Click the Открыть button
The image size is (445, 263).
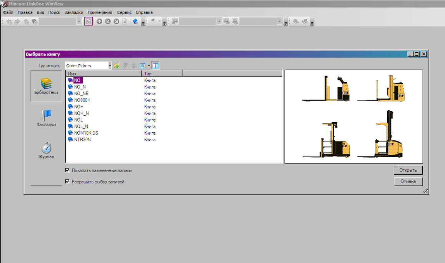[408, 170]
